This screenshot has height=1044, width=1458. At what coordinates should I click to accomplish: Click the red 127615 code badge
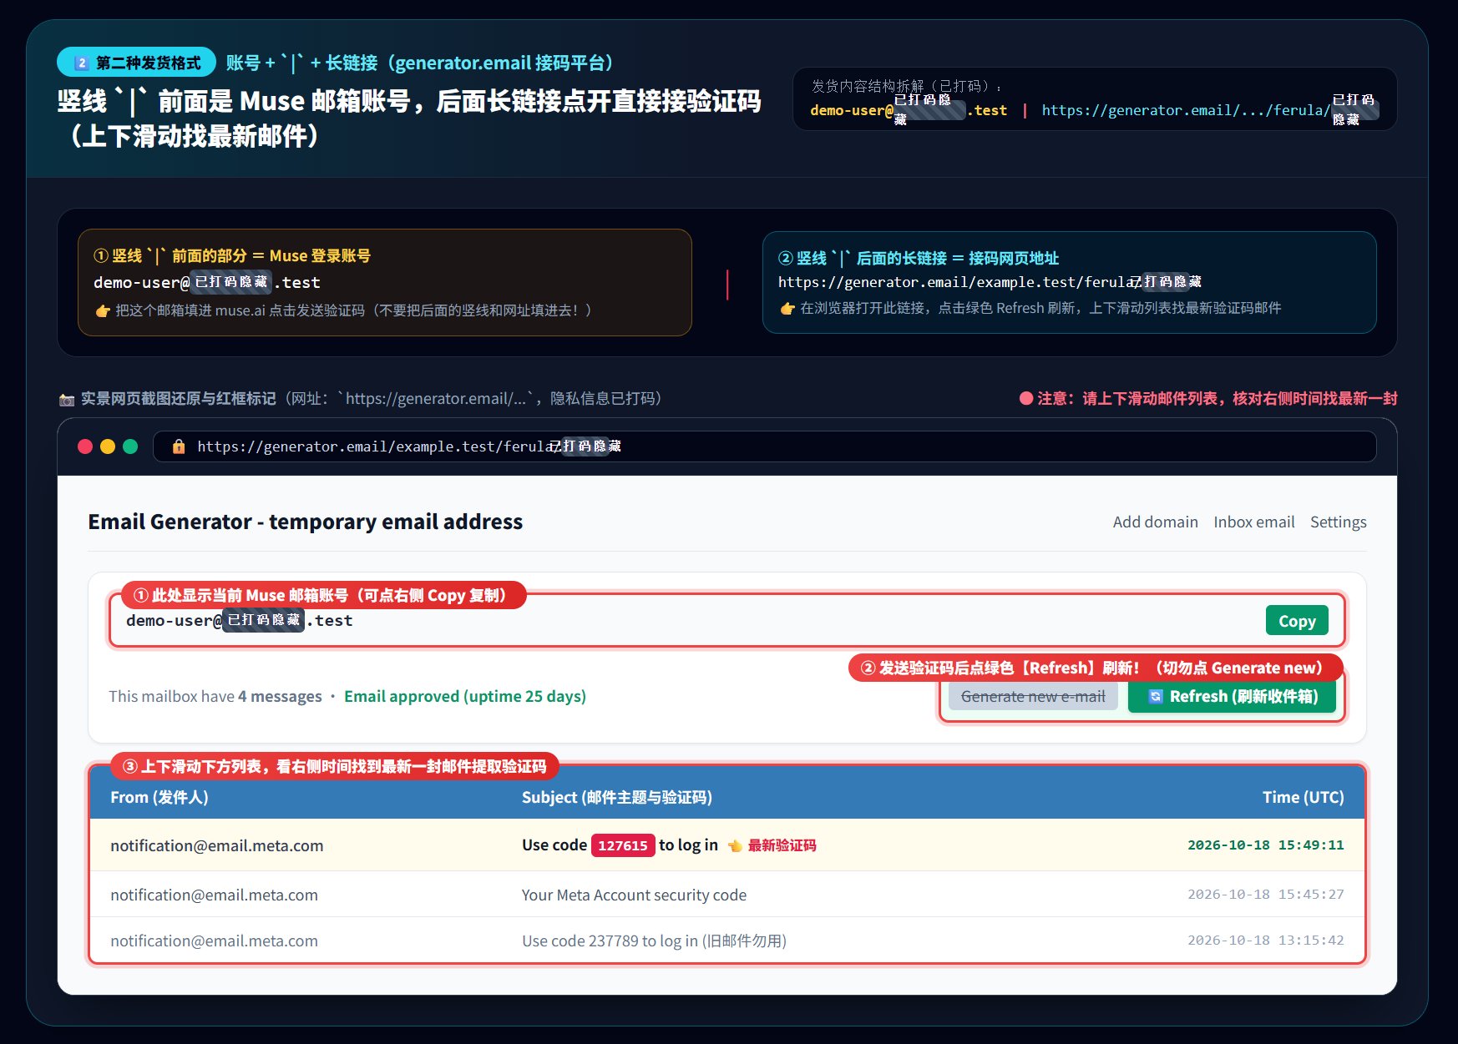click(622, 845)
